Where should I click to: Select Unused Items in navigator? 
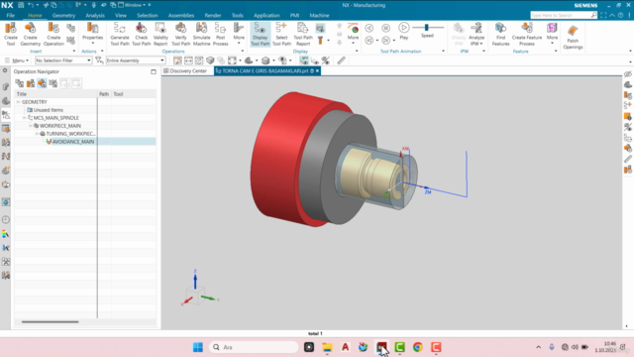tap(49, 110)
